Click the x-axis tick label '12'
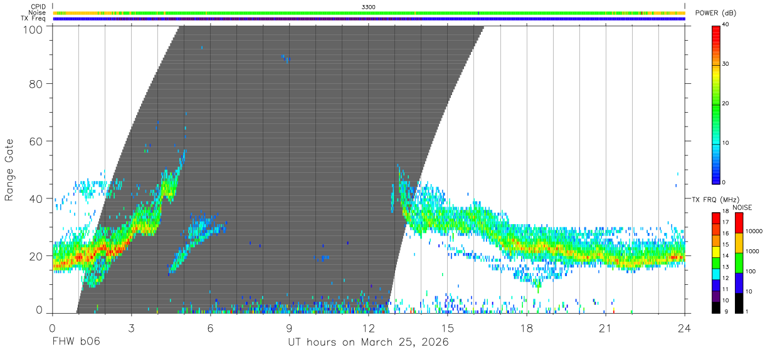 click(369, 329)
